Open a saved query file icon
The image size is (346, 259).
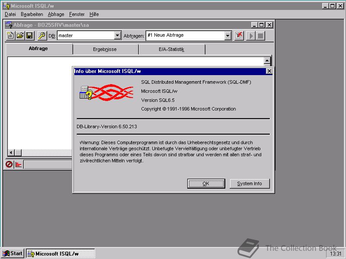(x=20, y=35)
